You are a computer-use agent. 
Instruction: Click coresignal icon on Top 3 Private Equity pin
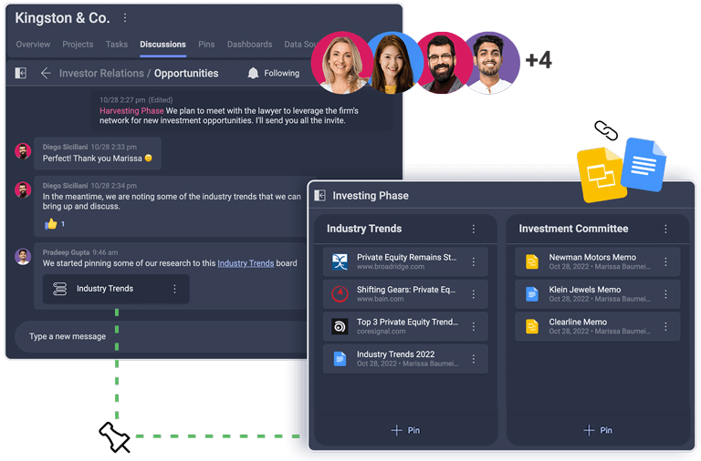click(x=340, y=327)
